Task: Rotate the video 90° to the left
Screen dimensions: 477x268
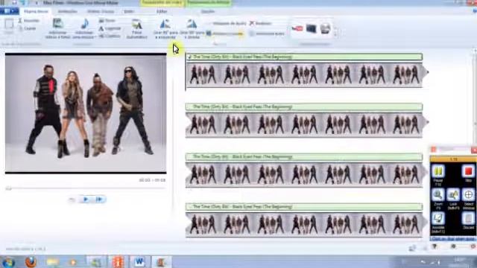Action: 165,29
